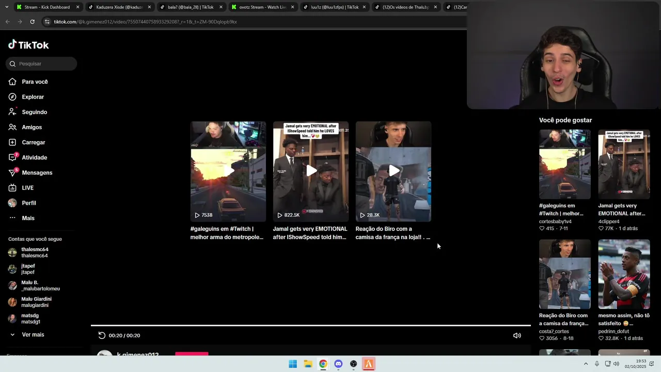Switch to bala? TikTok tab
This screenshot has width=661, height=372.
[x=191, y=7]
